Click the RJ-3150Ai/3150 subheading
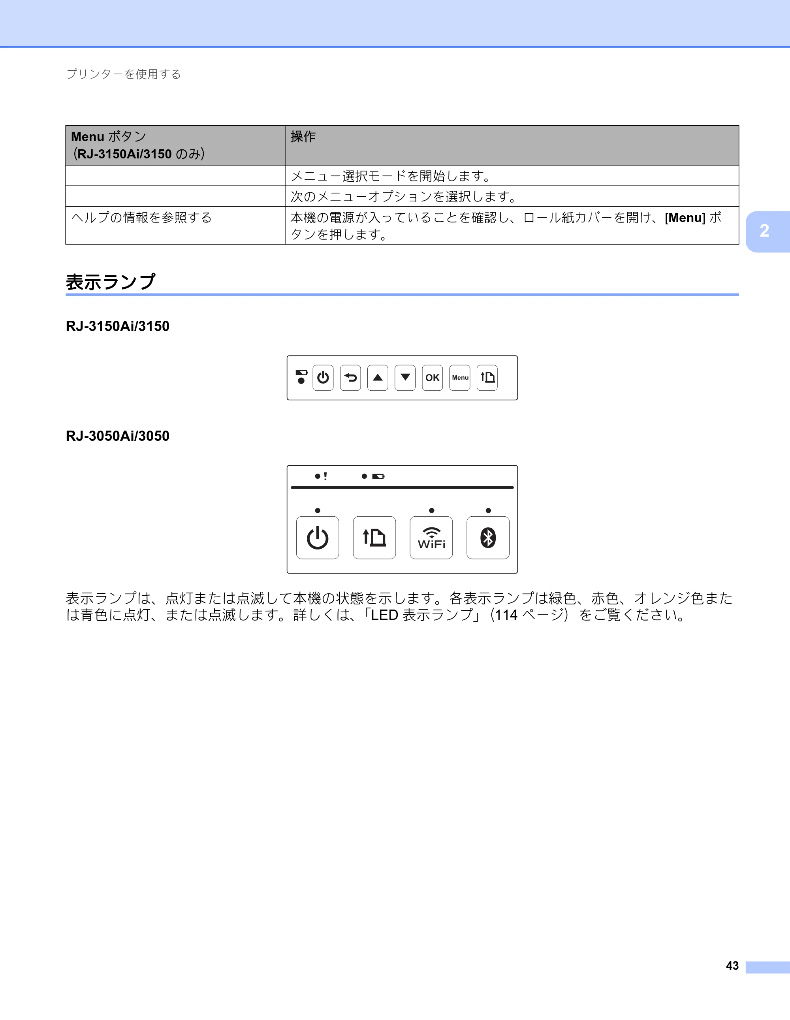This screenshot has width=790, height=1020. click(118, 326)
